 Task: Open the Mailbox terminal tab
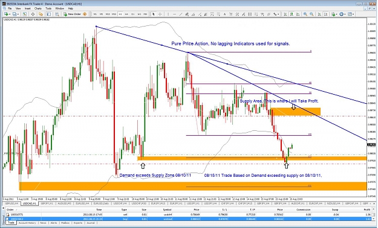pyautogui.click(x=65, y=223)
